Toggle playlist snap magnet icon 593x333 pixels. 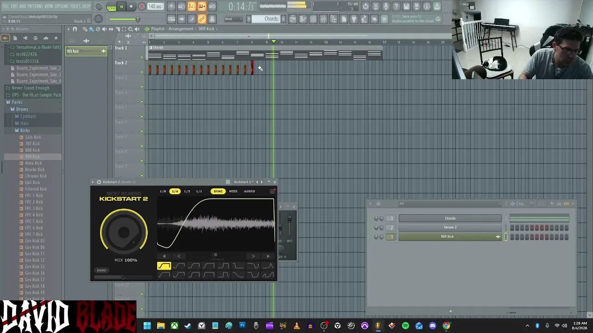(x=75, y=29)
